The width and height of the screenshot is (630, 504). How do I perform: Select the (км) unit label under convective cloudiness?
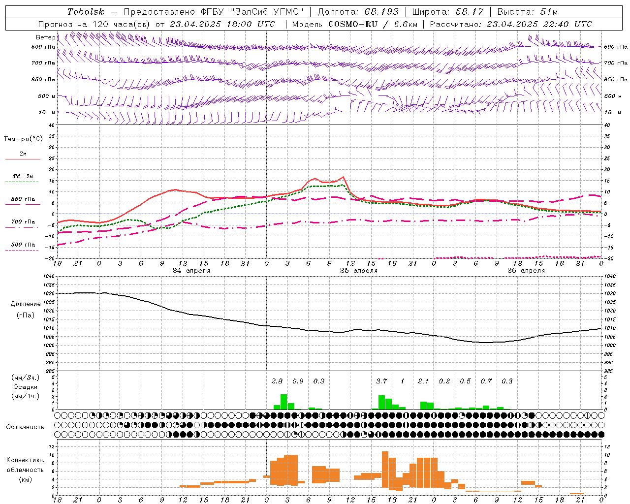click(x=26, y=479)
